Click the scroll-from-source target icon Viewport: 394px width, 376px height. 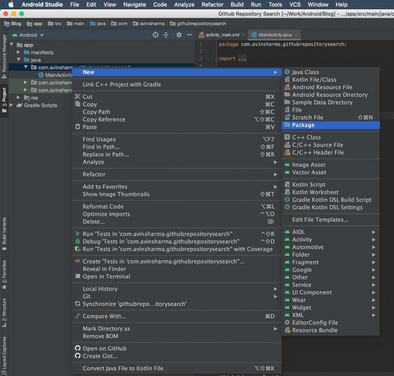click(x=156, y=35)
